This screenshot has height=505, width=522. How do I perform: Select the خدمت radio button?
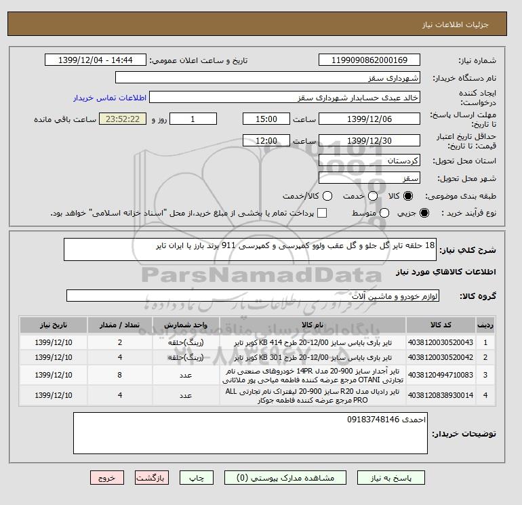[x=373, y=196]
